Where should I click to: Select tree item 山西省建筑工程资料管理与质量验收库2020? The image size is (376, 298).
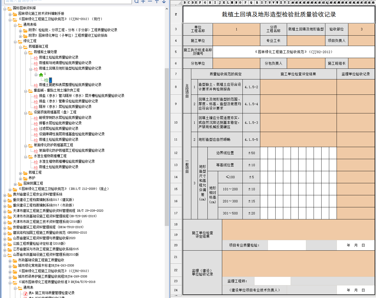pos(44,238)
